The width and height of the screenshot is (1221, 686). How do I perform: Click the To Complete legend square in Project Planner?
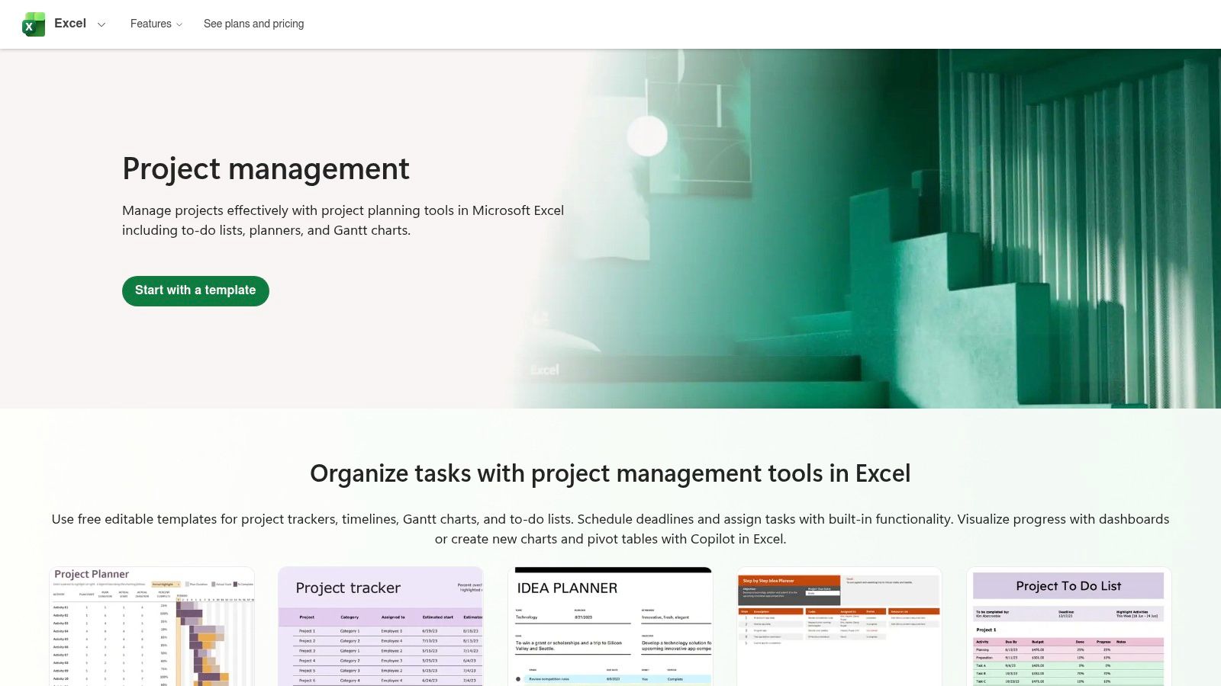(235, 584)
